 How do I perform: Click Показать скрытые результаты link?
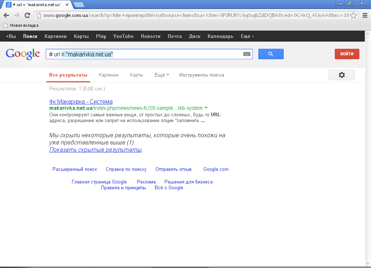click(96, 150)
